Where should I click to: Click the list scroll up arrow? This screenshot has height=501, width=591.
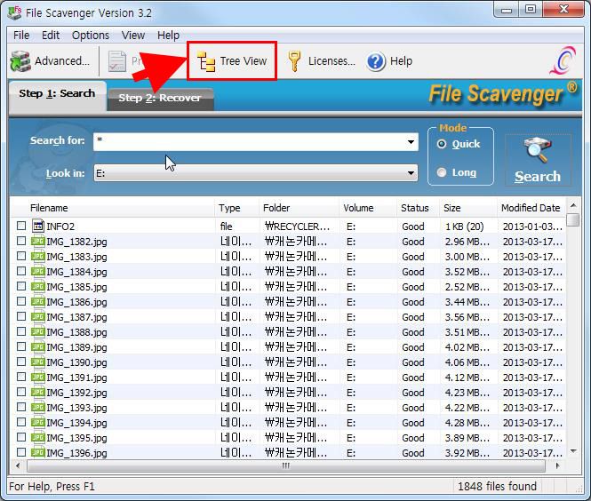tap(573, 205)
